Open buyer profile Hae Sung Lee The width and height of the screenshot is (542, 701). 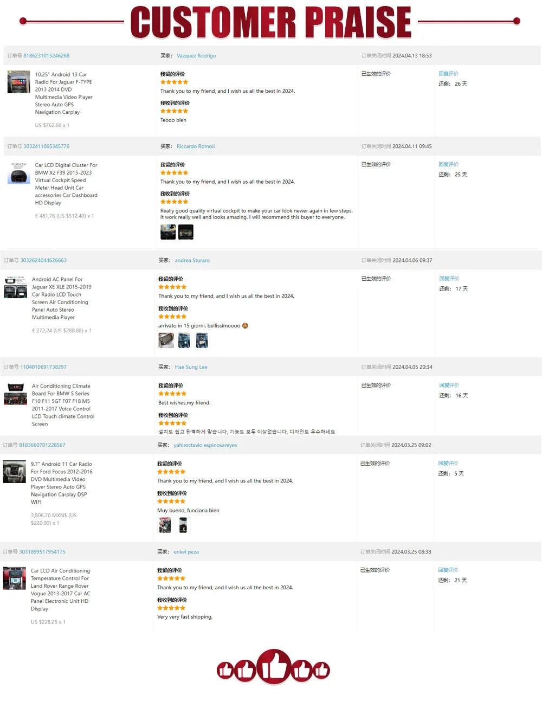pos(191,368)
